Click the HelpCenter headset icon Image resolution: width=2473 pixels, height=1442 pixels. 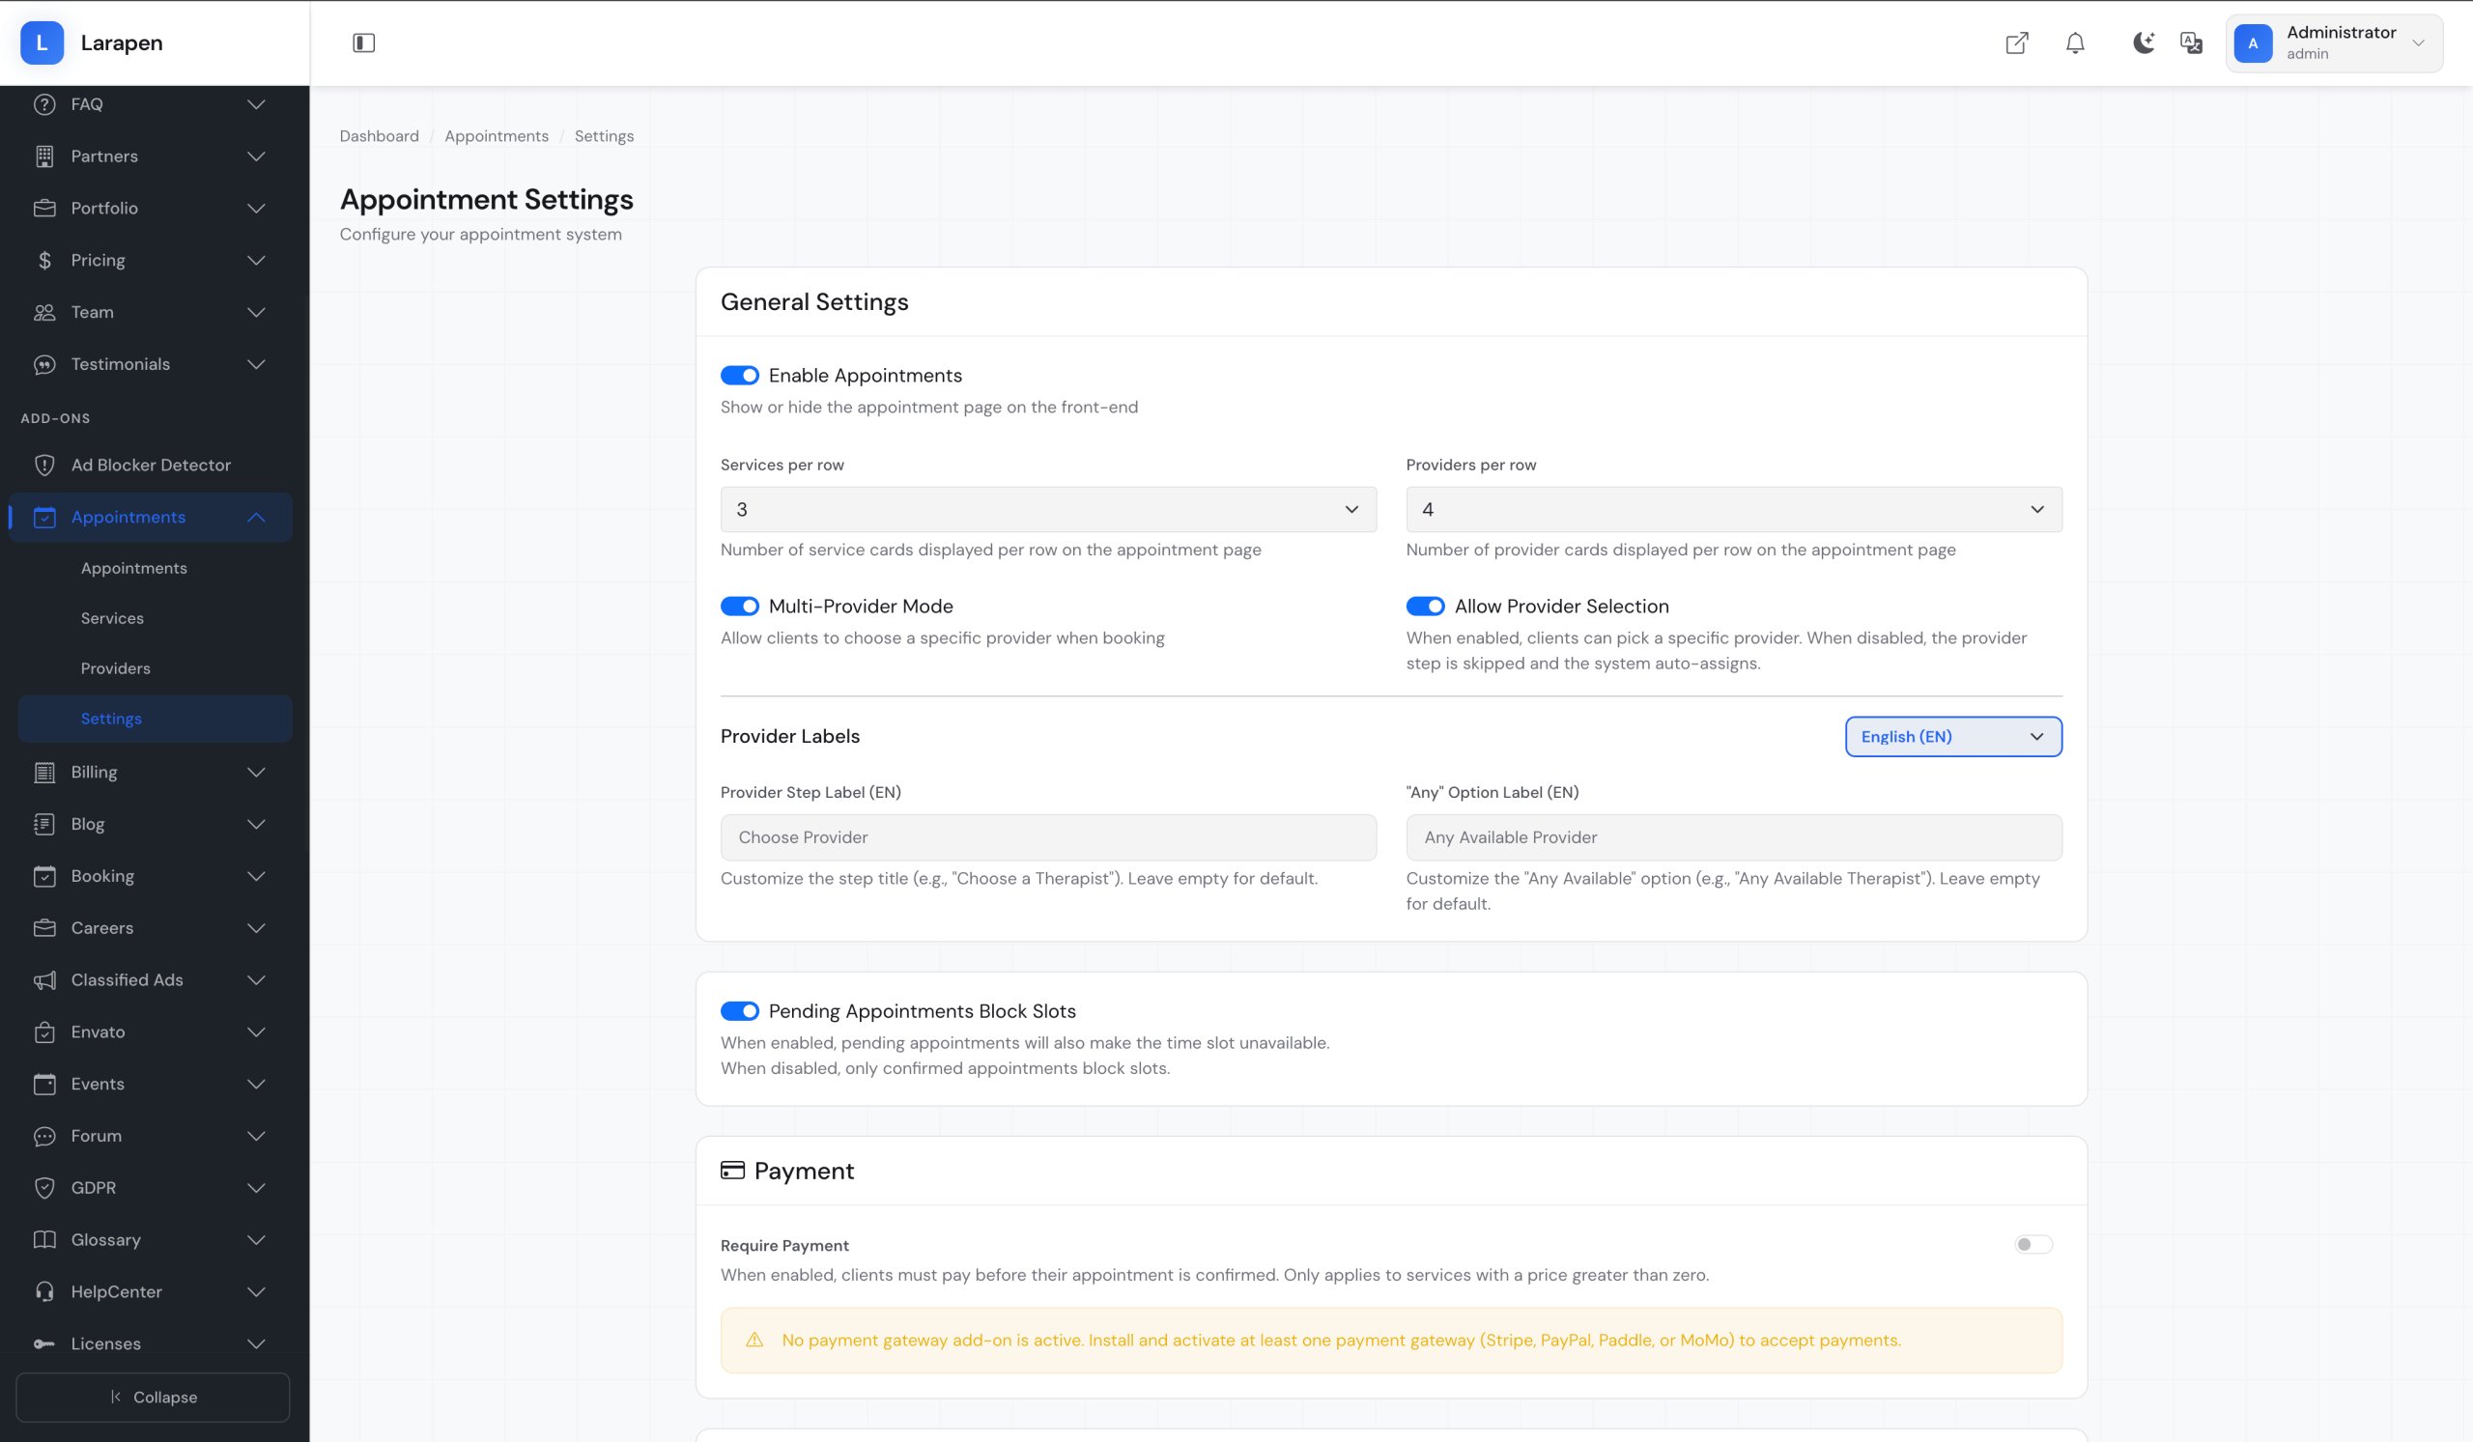[x=44, y=1291]
